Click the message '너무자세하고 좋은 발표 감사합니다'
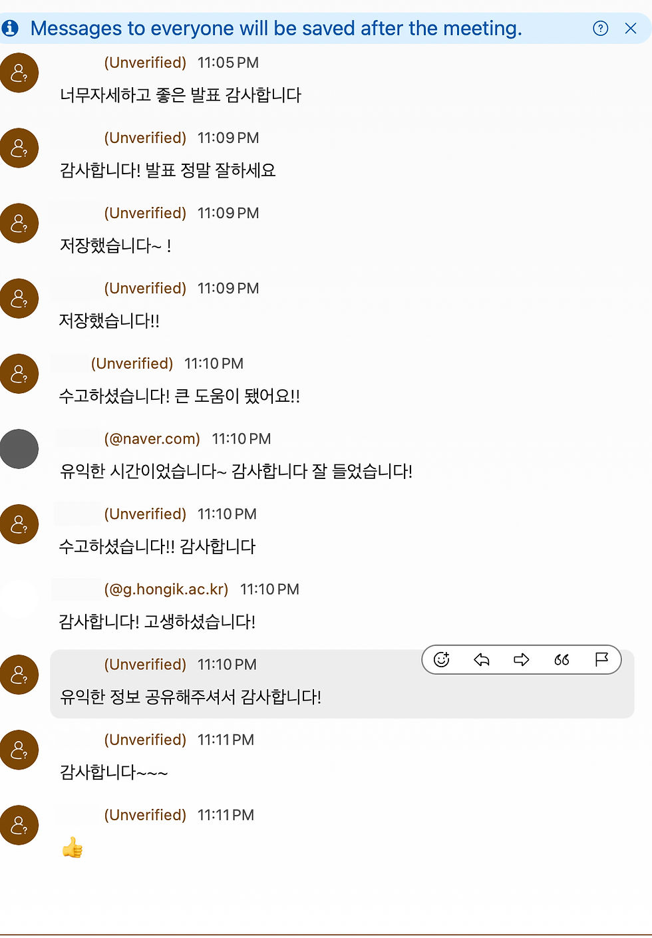The height and width of the screenshot is (938, 652). [180, 95]
